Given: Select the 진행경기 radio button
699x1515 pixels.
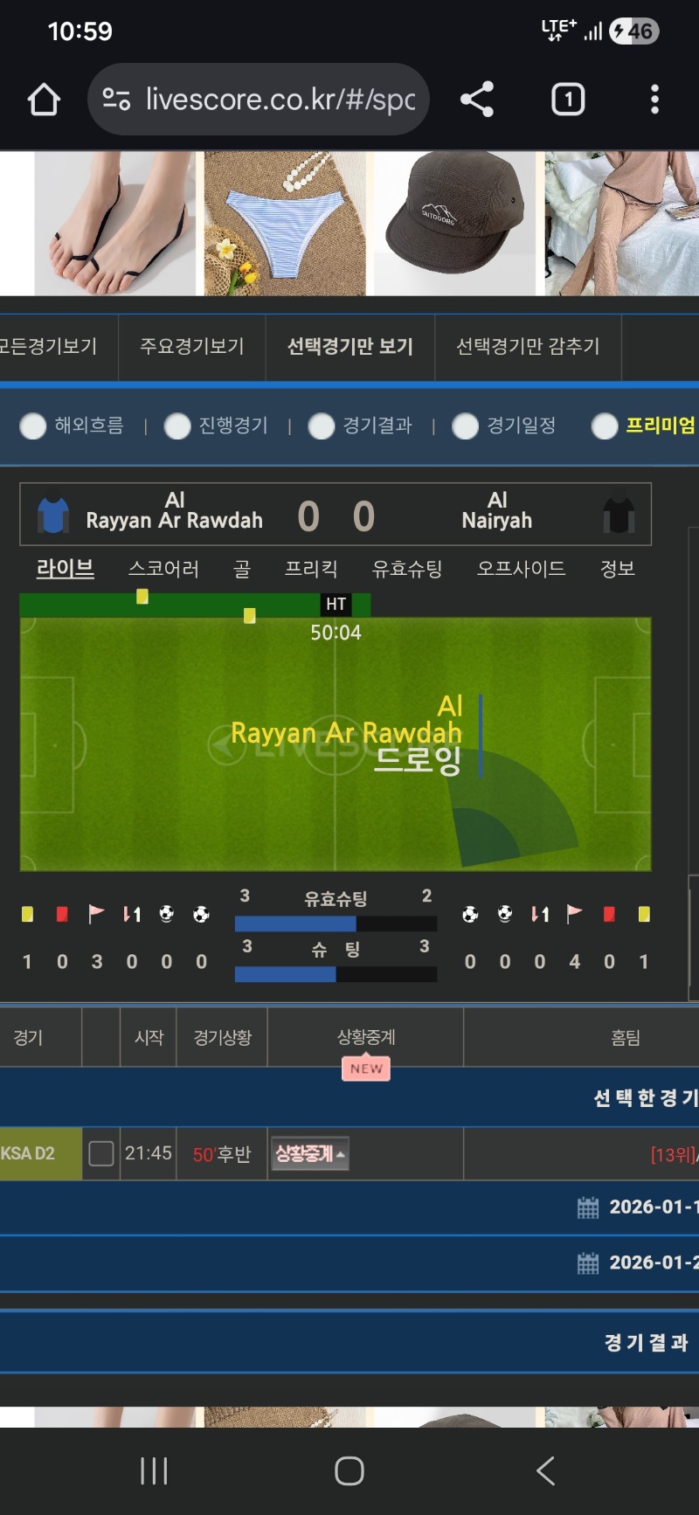Looking at the screenshot, I should [x=177, y=425].
